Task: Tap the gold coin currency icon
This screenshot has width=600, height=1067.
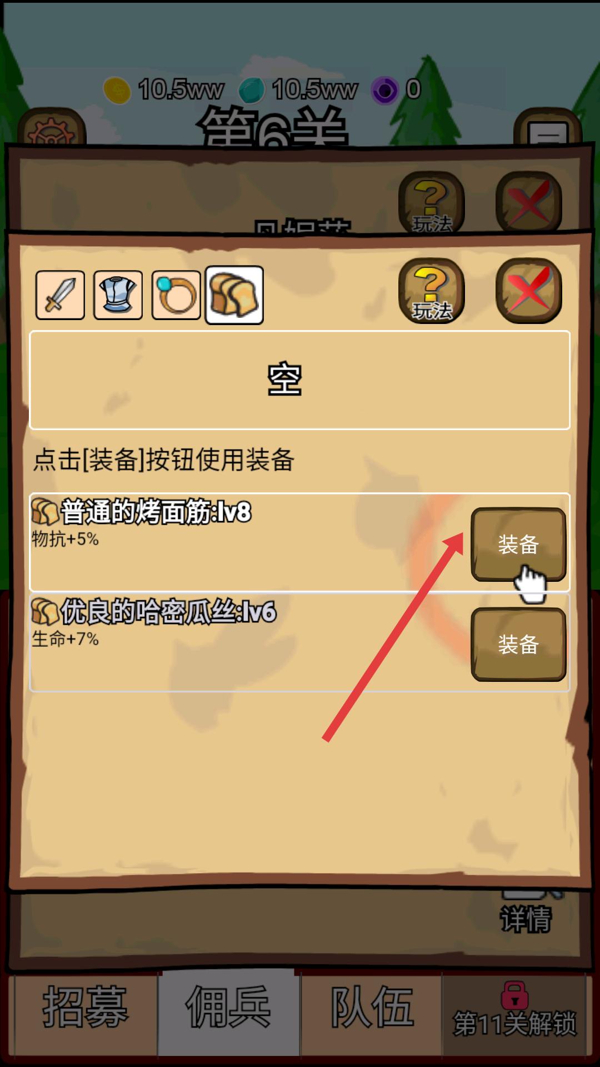Action: pos(117,90)
